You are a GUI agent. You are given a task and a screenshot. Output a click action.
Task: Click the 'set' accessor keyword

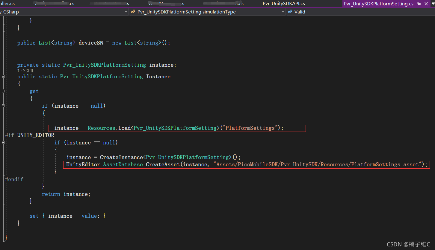[34, 216]
